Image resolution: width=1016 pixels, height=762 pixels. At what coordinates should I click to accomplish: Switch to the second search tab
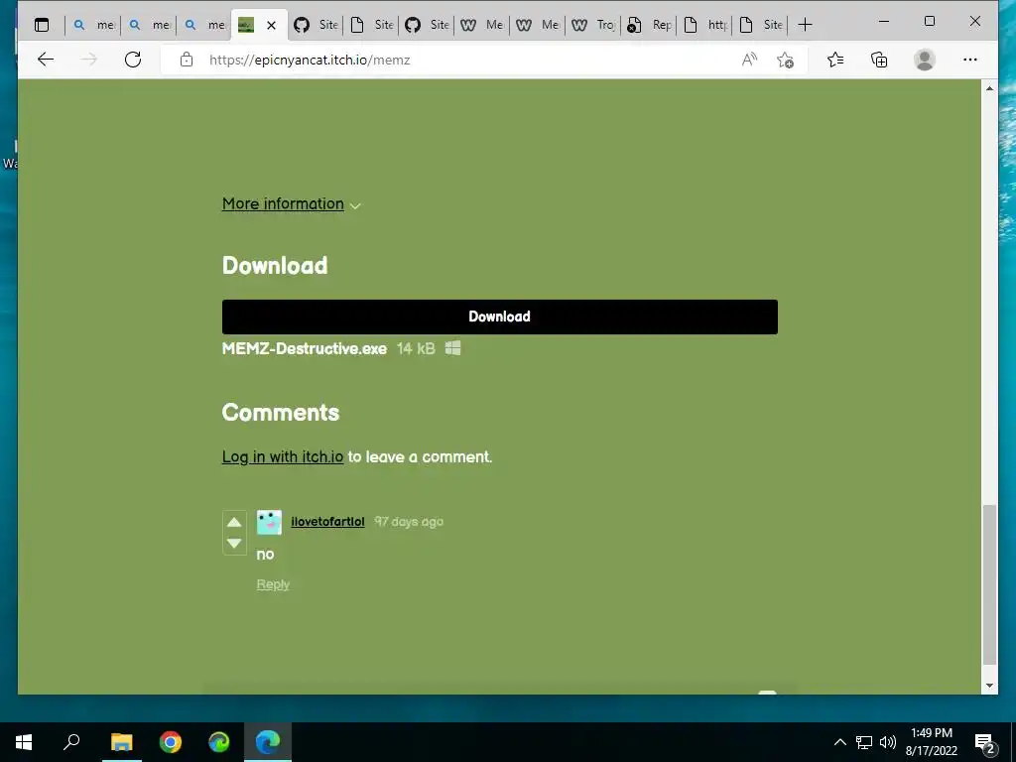coord(149,25)
